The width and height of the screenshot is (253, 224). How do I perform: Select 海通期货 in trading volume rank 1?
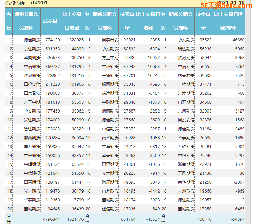pos(32,40)
